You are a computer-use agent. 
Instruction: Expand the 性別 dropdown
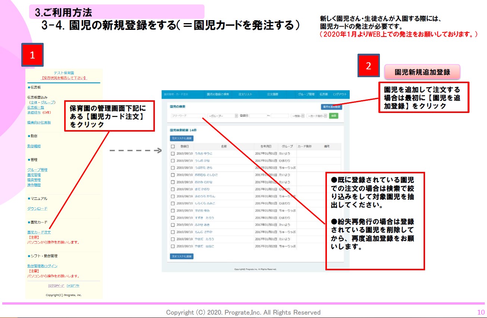298,116
